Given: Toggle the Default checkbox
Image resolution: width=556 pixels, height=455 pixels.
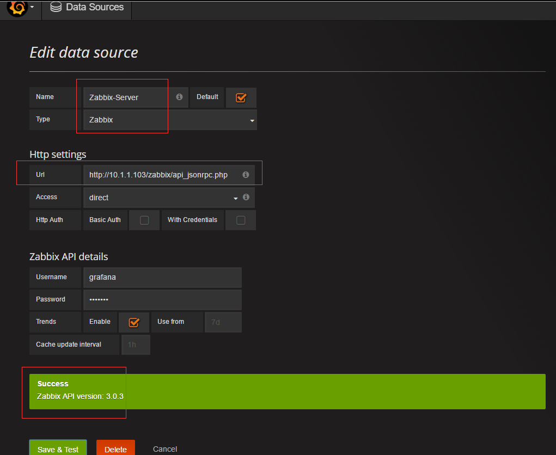Looking at the screenshot, I should pyautogui.click(x=241, y=97).
